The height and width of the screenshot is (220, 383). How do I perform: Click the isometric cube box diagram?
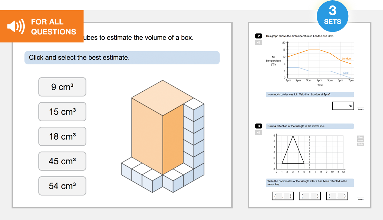pyautogui.click(x=162, y=135)
